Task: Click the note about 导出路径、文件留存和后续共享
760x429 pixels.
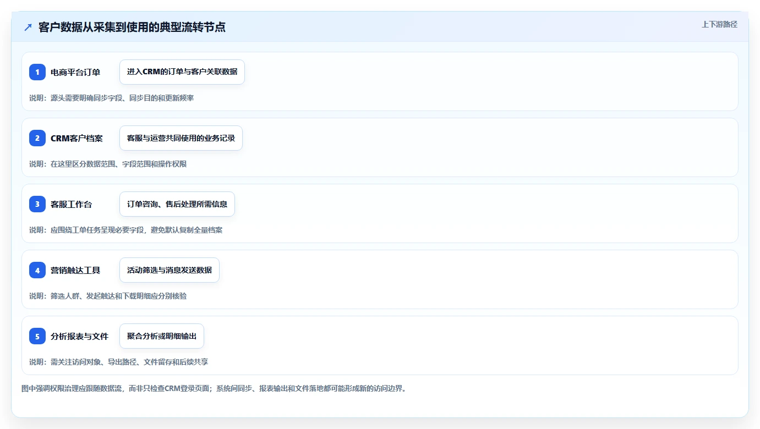Action: tap(119, 362)
